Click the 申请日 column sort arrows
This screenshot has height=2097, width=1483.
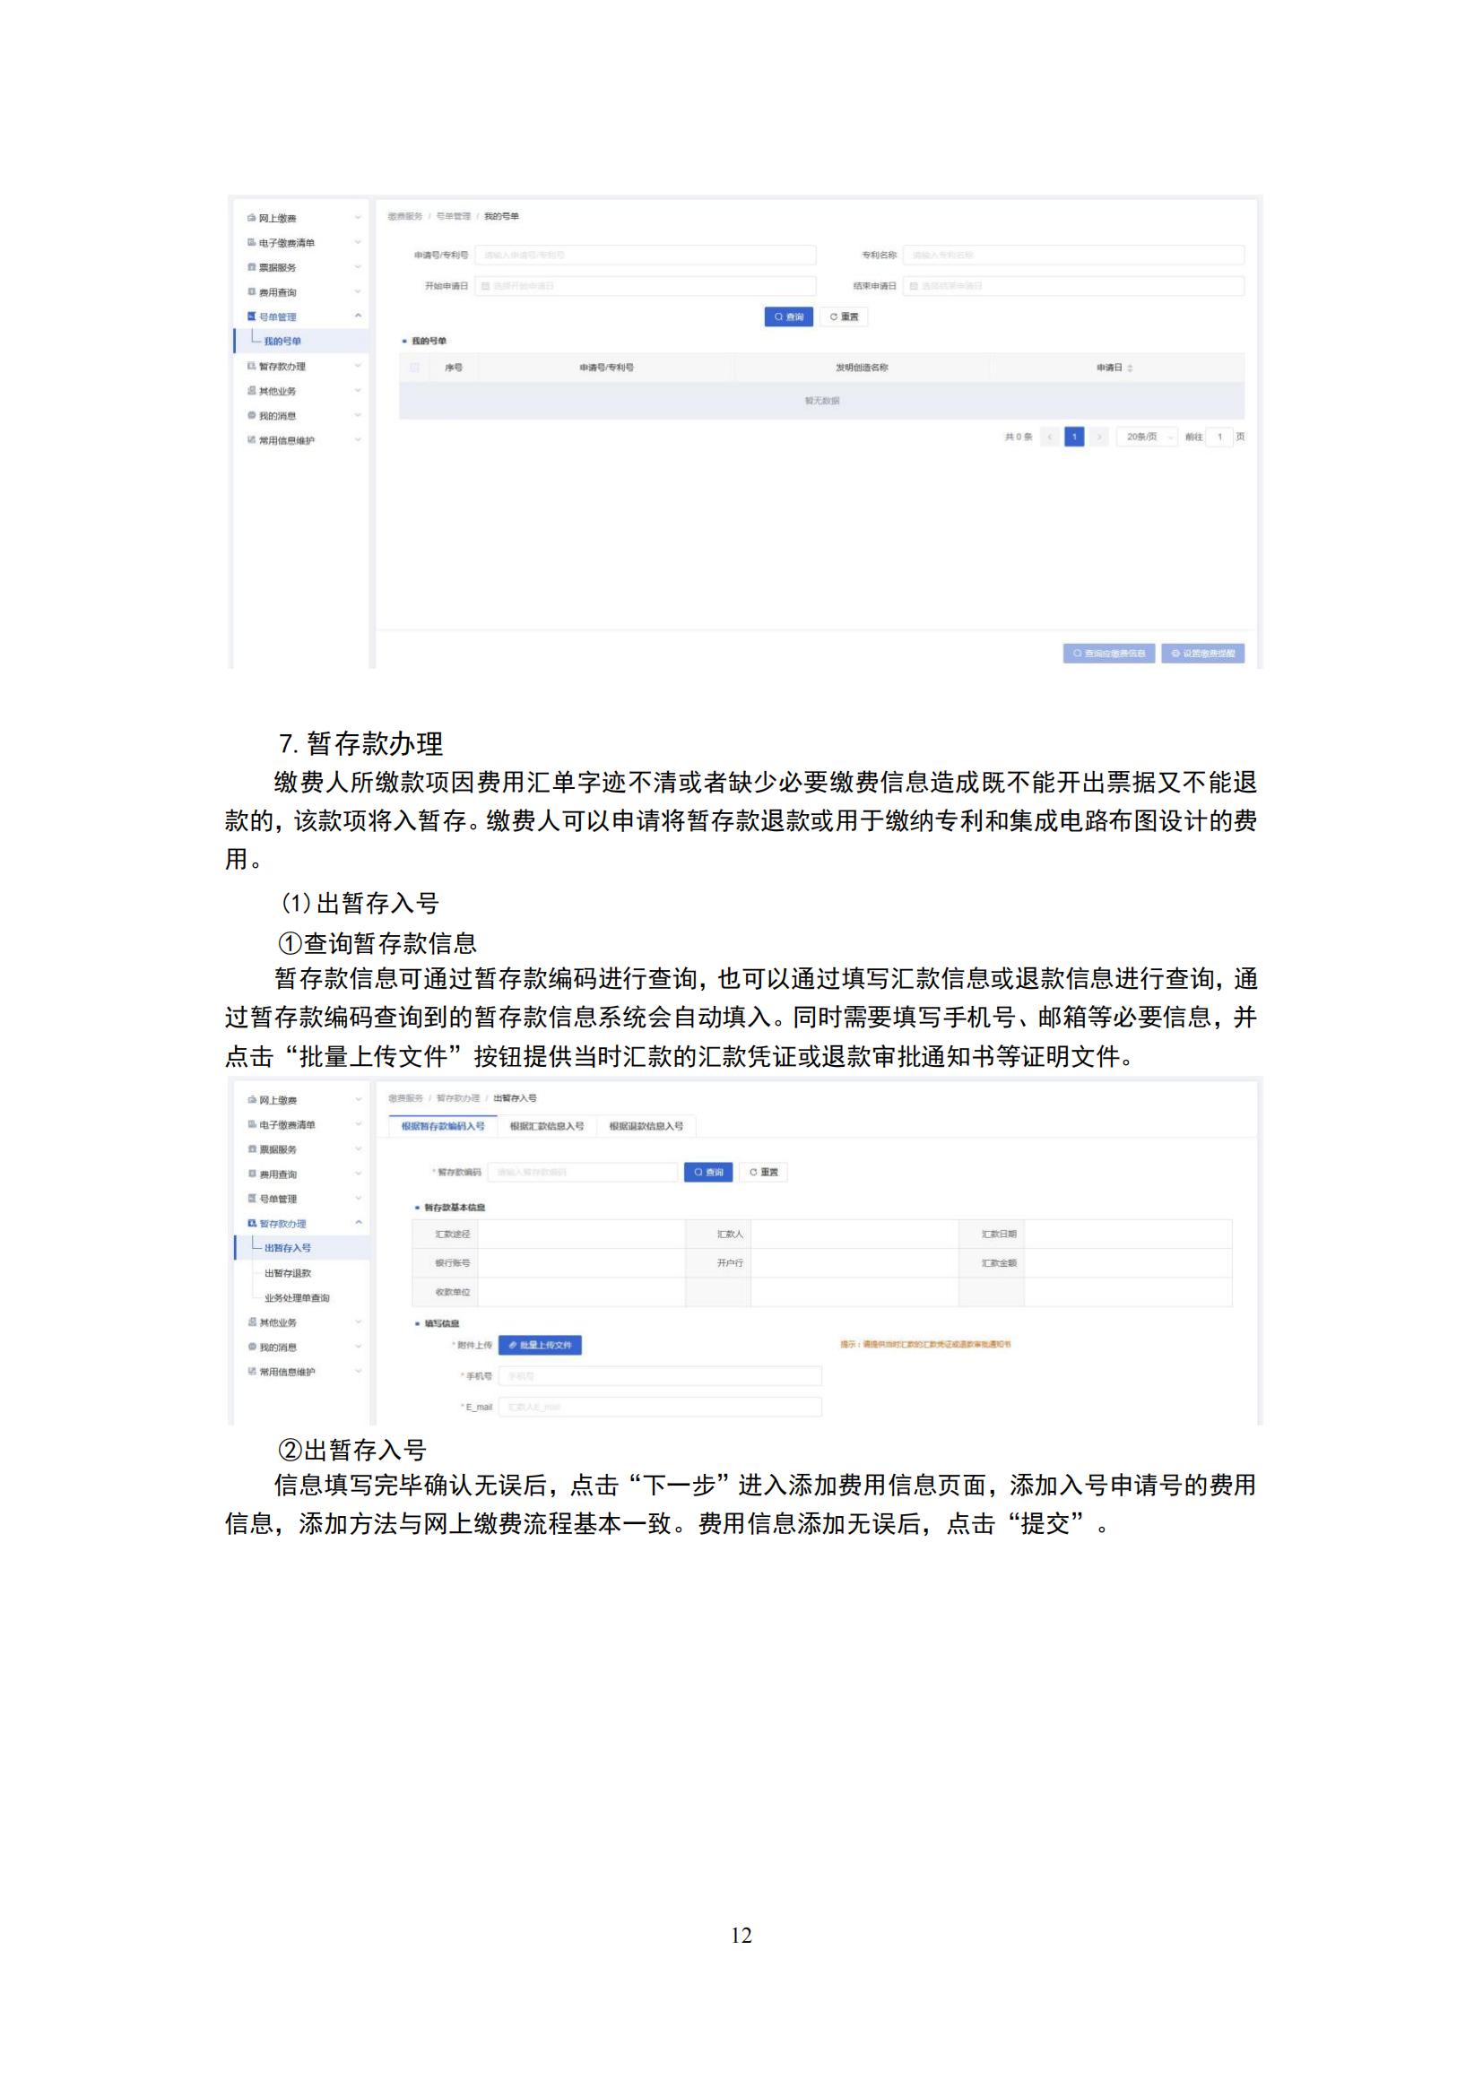(1131, 368)
